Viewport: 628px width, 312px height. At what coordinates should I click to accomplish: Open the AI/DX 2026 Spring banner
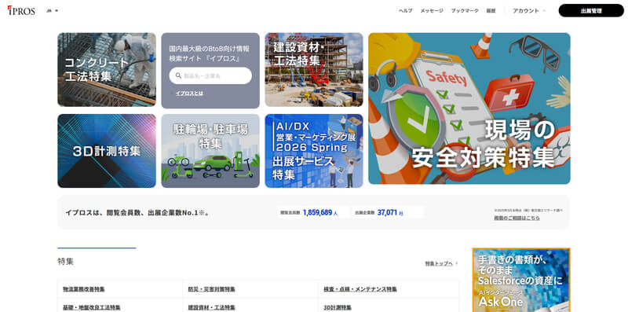coord(314,151)
